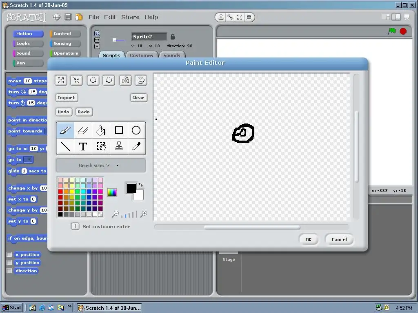
Task: Click the Clear button
Action: tap(138, 97)
